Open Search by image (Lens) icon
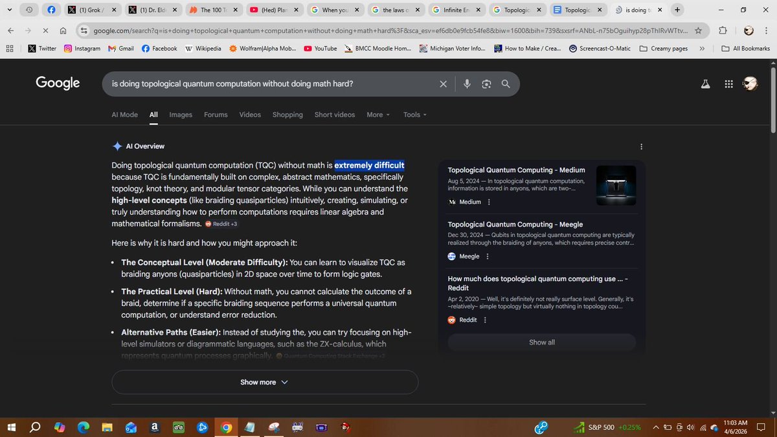The height and width of the screenshot is (437, 777). tap(486, 84)
